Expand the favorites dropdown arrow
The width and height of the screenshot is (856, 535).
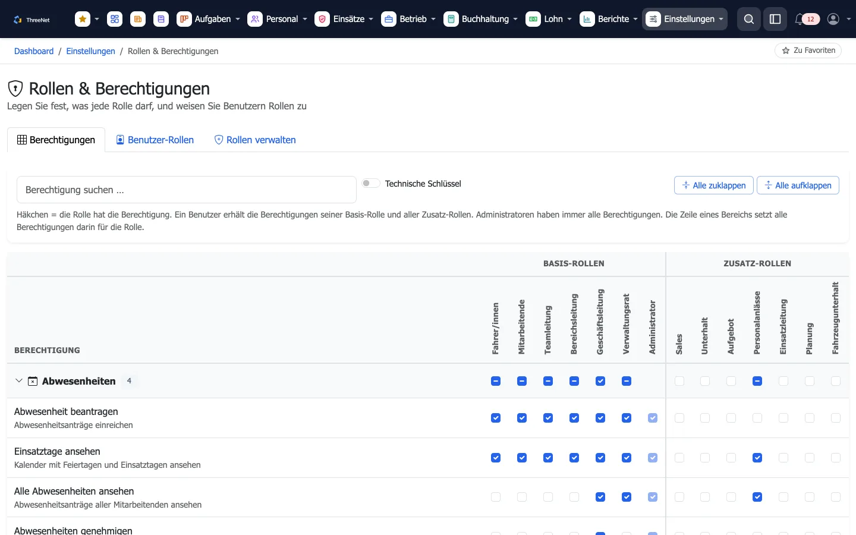pyautogui.click(x=97, y=19)
